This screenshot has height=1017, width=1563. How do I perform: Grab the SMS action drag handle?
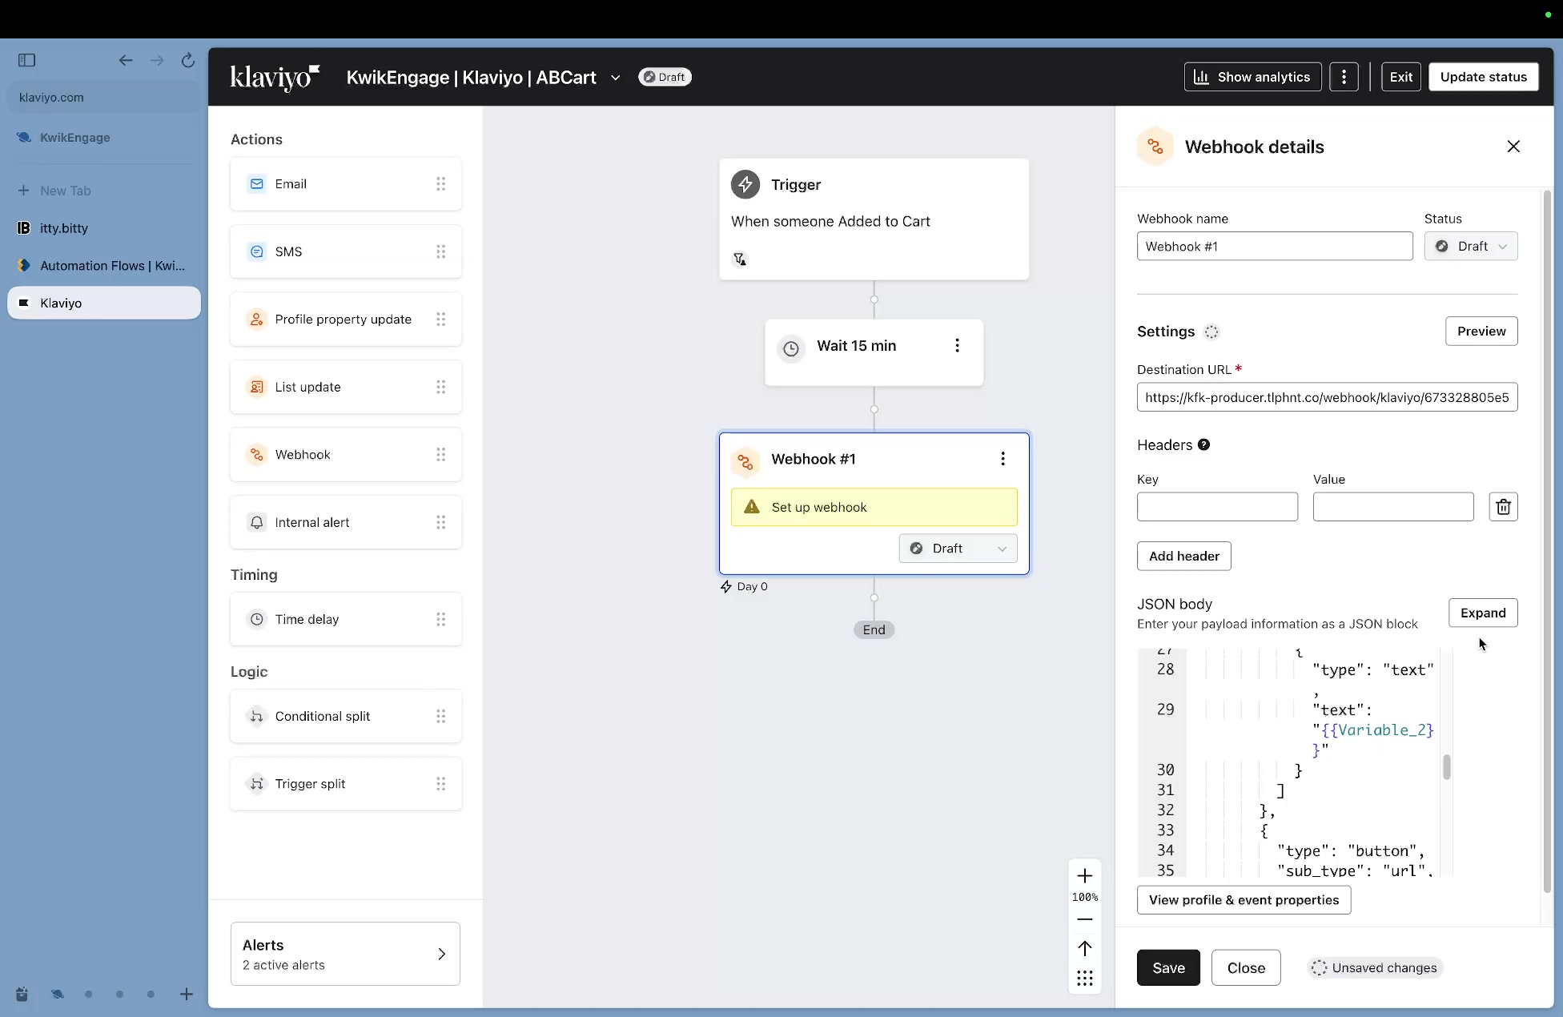click(440, 251)
